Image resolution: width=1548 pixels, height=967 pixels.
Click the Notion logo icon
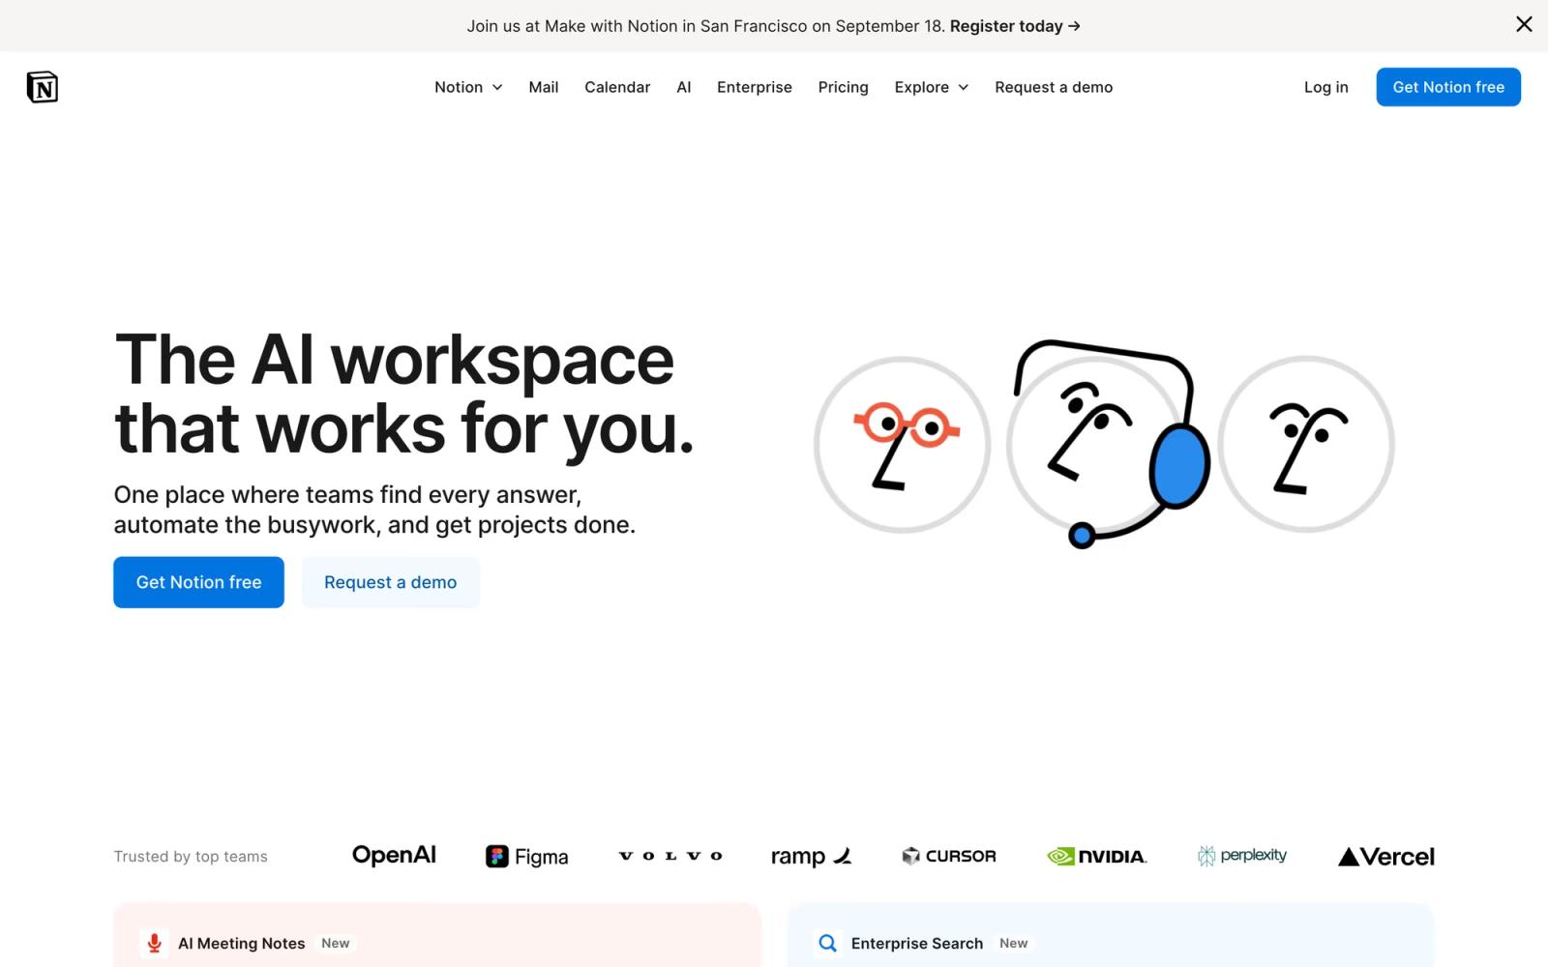click(x=43, y=87)
